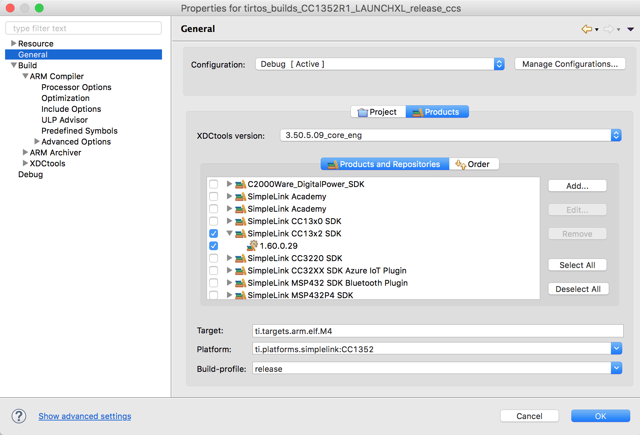Open the view menu triangle icon
The image size is (640, 435).
pos(631,29)
